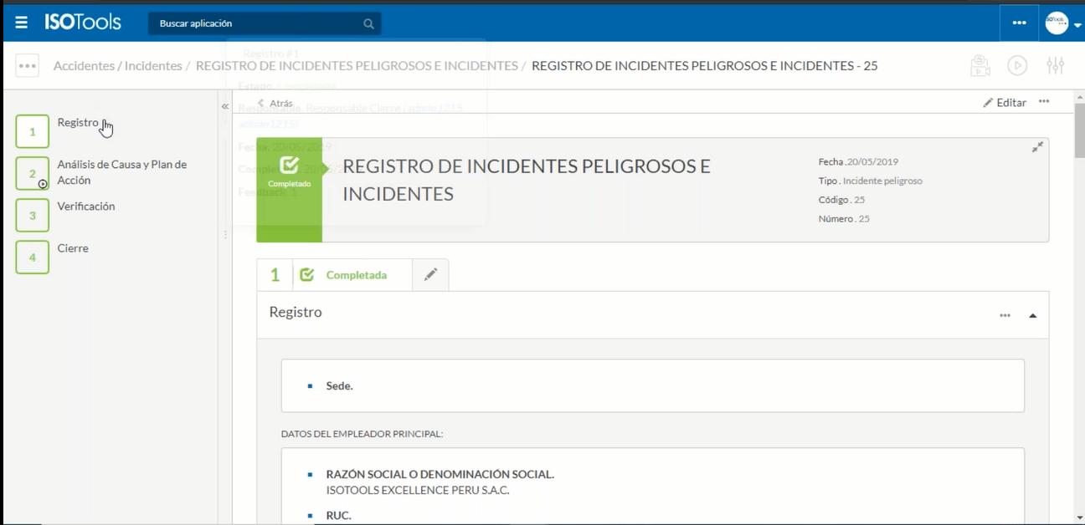Collapse the Registro section with arrow
Screen dimensions: 1085x525
coord(1032,316)
